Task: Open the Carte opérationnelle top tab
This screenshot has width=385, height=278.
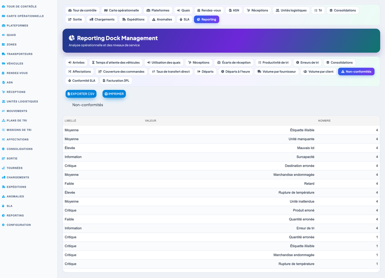Action: [x=122, y=10]
